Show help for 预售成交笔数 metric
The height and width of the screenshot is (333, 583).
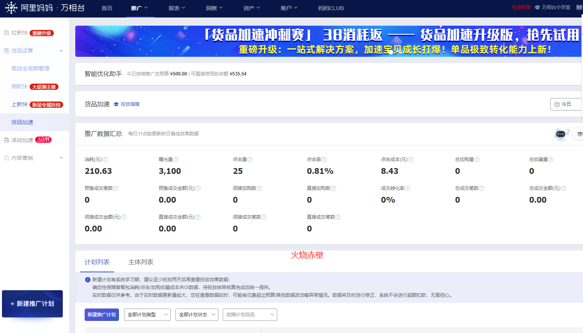tap(116, 188)
